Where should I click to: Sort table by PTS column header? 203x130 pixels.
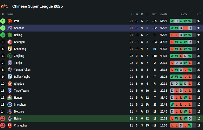pyautogui.click(x=199, y=14)
